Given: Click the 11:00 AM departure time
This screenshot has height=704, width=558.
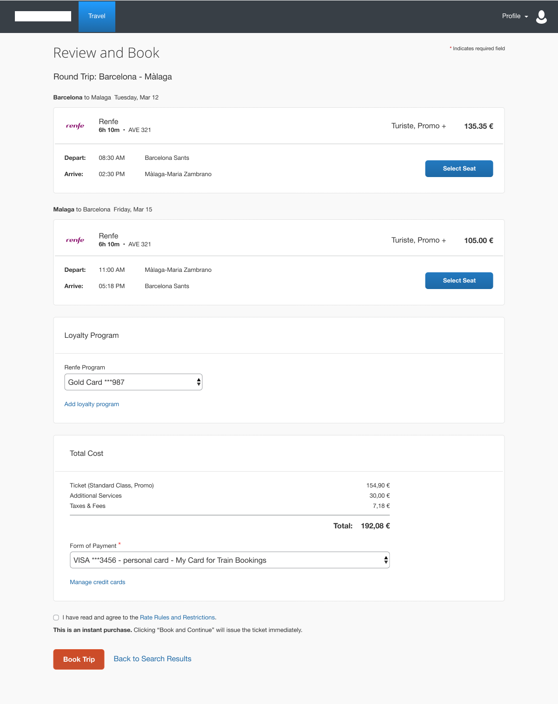Looking at the screenshot, I should click(x=112, y=270).
